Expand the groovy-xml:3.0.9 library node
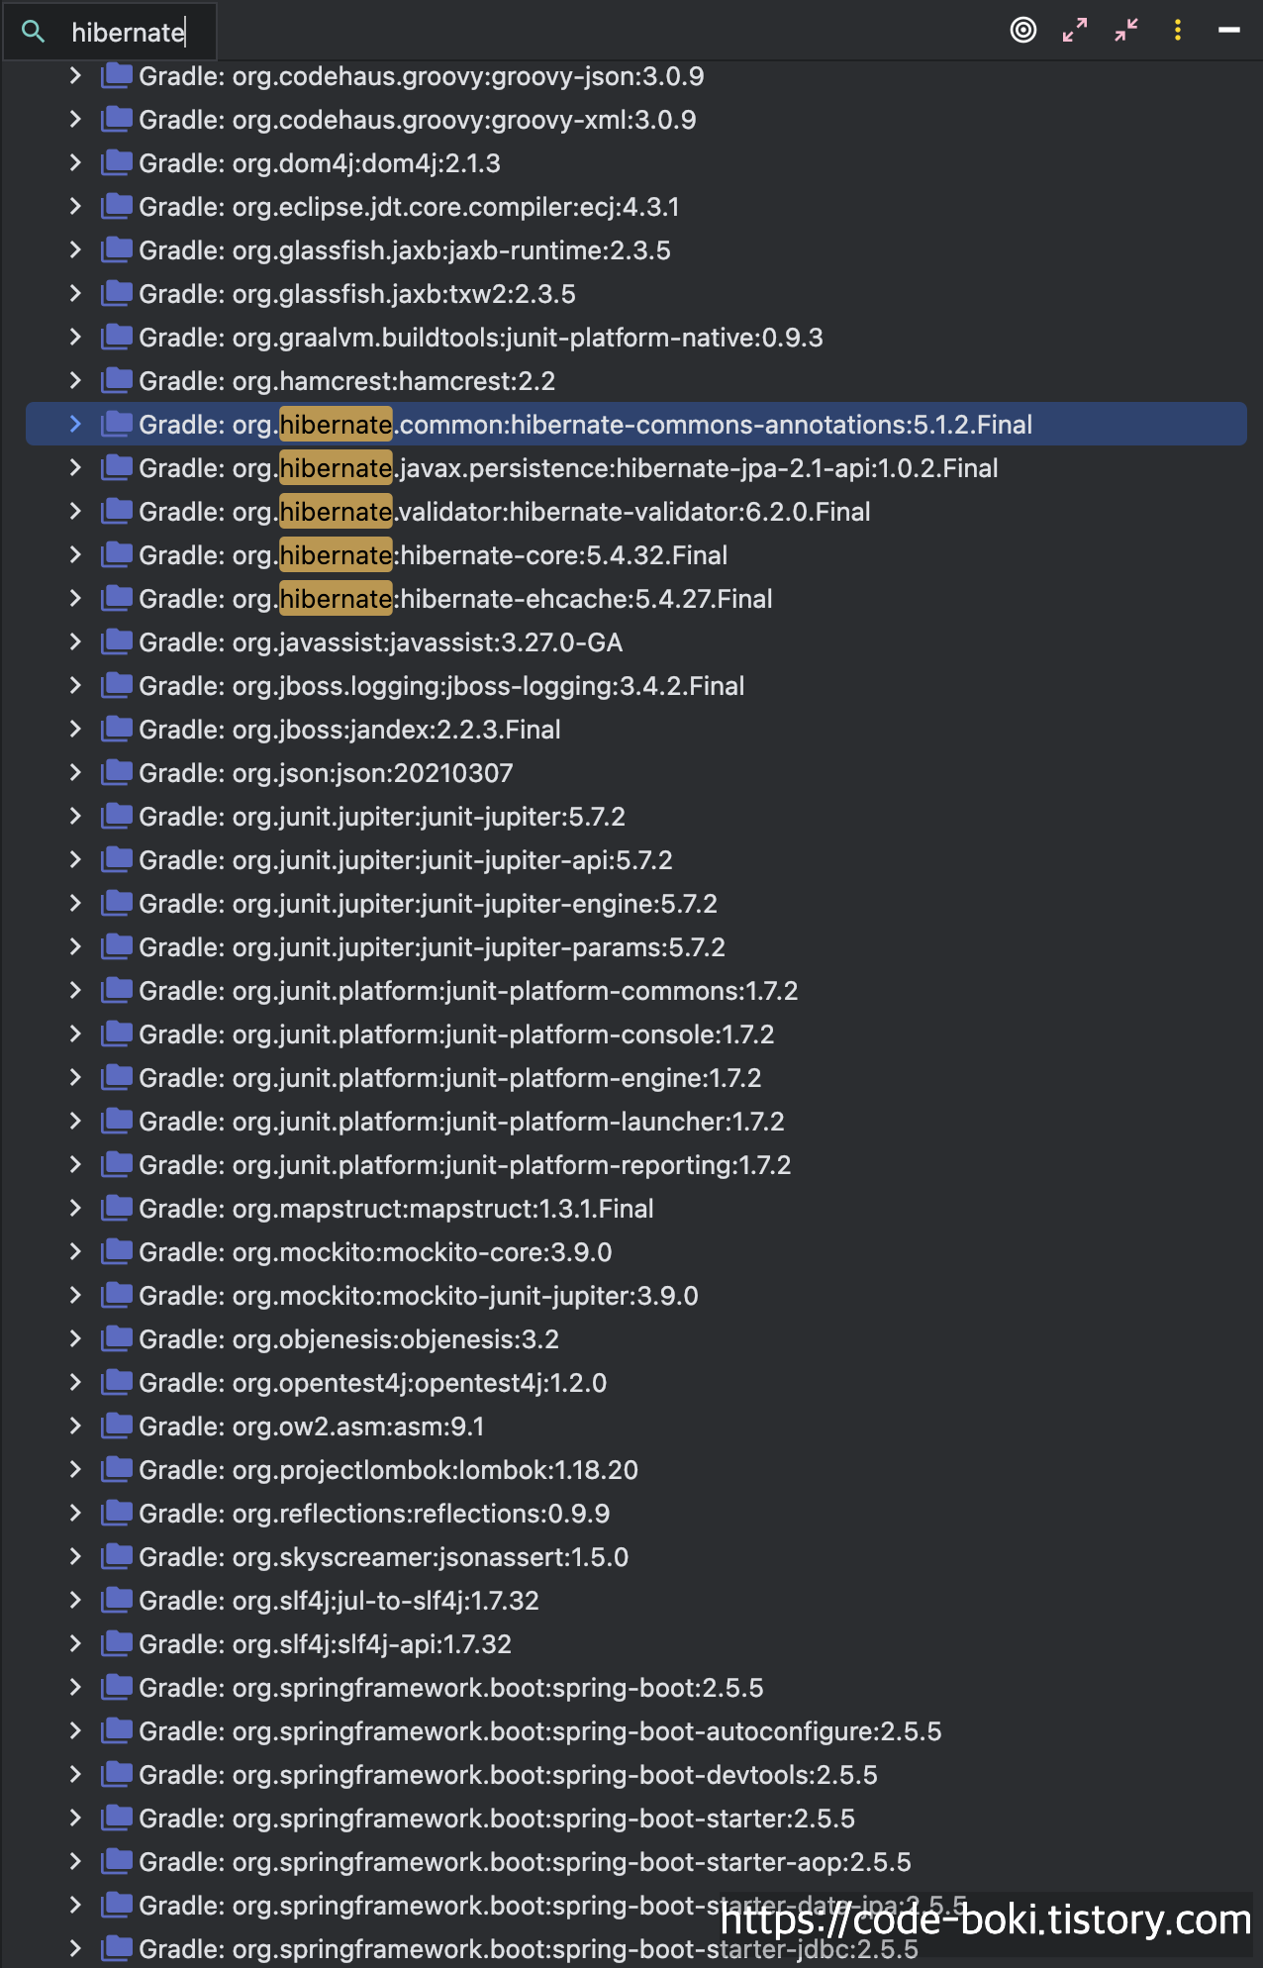This screenshot has height=1968, width=1263. point(75,119)
